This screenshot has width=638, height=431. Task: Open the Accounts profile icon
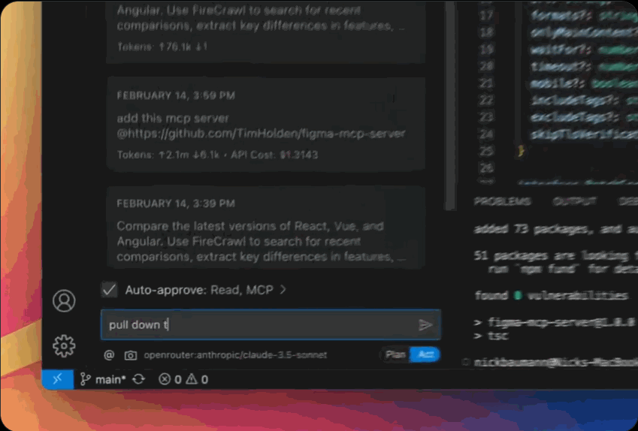(x=64, y=301)
